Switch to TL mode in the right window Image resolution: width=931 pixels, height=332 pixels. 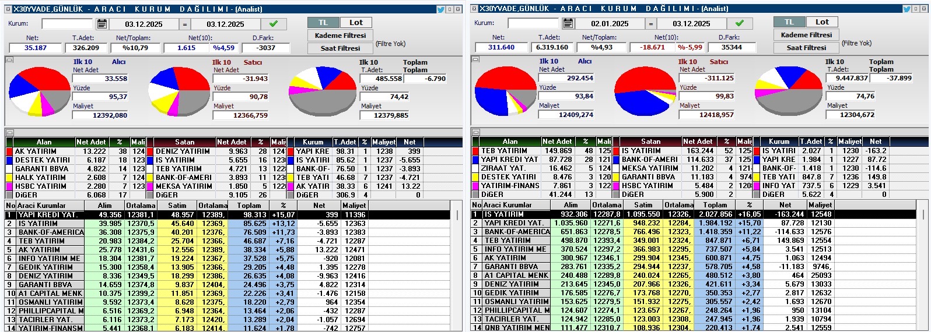click(789, 22)
